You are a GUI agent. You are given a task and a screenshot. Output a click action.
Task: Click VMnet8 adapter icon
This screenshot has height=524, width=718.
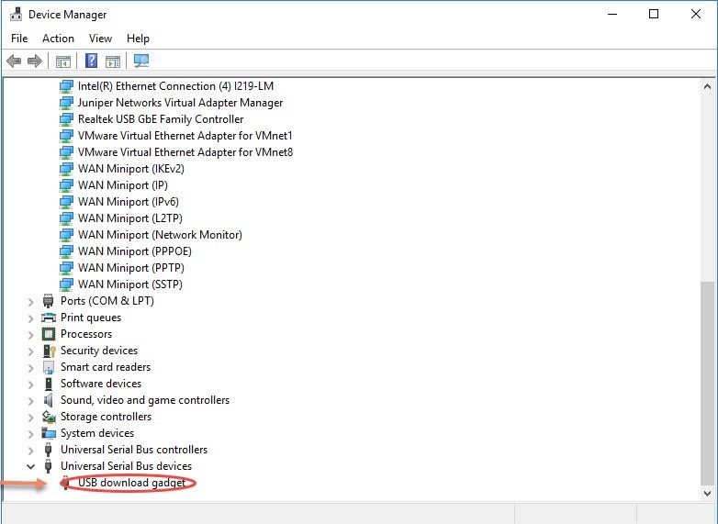[x=66, y=152]
